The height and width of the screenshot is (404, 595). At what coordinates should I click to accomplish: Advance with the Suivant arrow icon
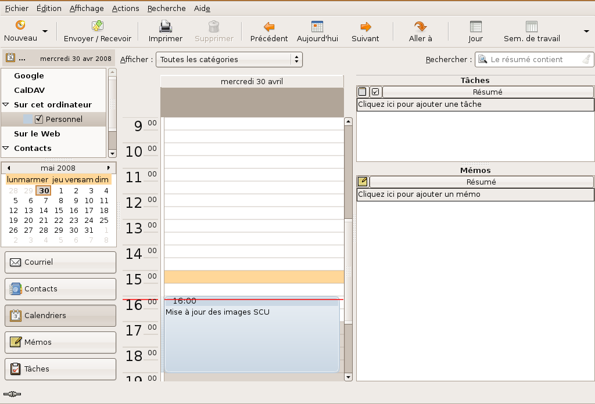365,27
